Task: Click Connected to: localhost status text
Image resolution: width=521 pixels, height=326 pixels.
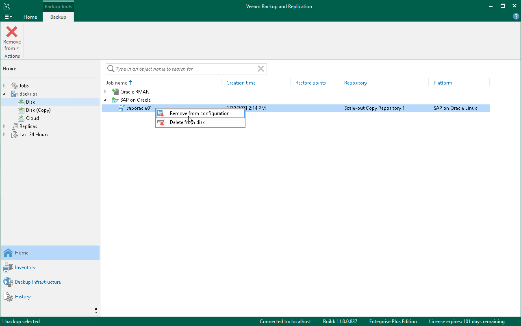Action: (x=285, y=322)
